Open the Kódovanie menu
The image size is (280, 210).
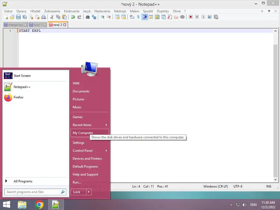(x=71, y=11)
